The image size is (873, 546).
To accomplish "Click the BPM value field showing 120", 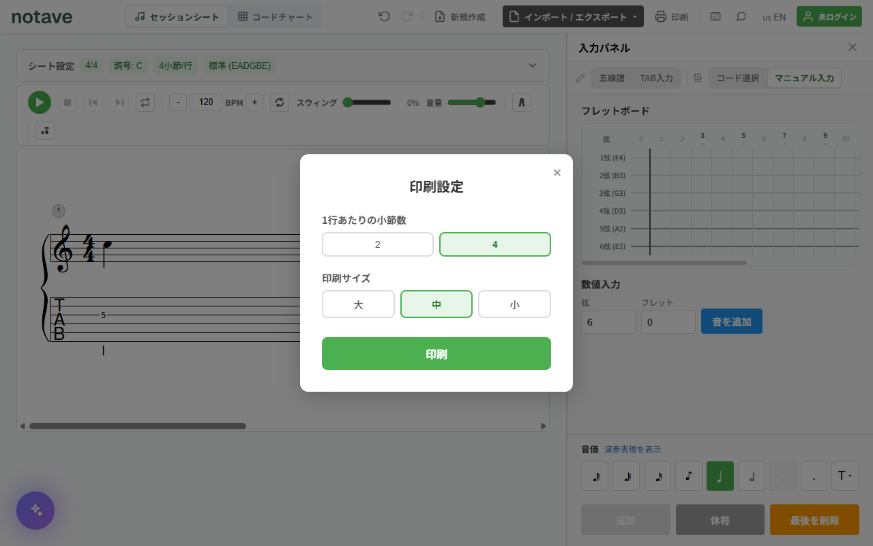I will coord(206,102).
